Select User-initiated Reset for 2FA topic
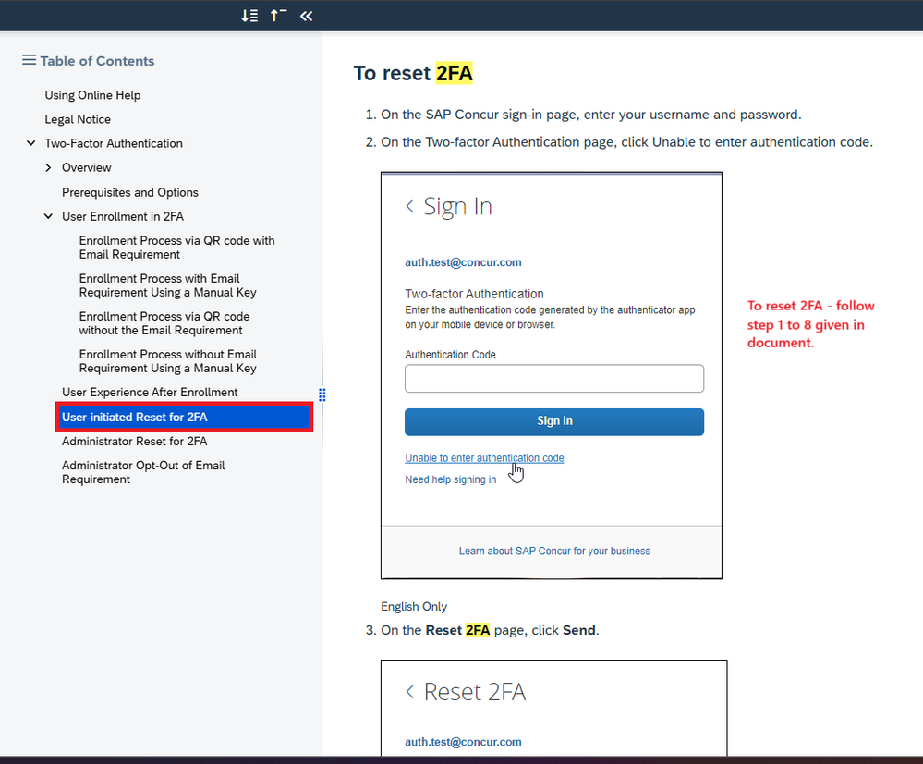The height and width of the screenshot is (764, 923). [x=135, y=418]
